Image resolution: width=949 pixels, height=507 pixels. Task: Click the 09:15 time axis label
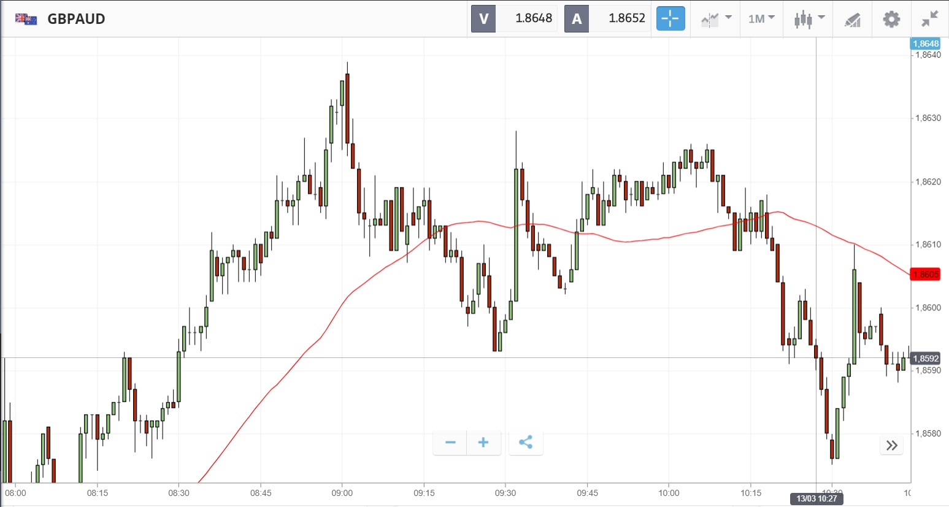click(424, 493)
